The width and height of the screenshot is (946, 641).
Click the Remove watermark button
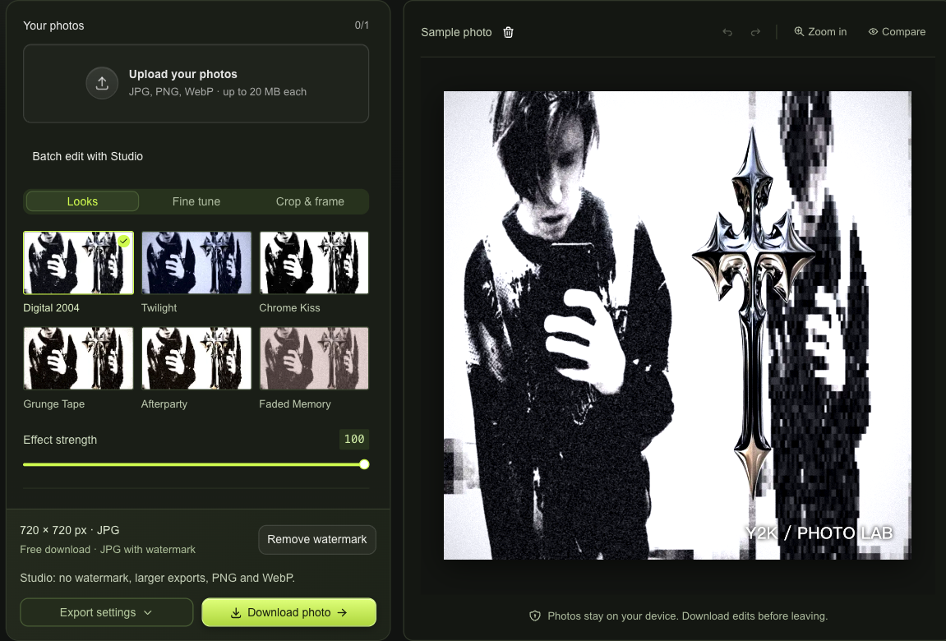(x=317, y=540)
